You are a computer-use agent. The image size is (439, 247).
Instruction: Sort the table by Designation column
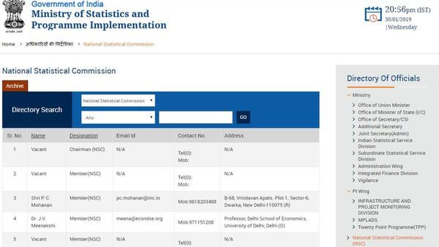(83, 135)
